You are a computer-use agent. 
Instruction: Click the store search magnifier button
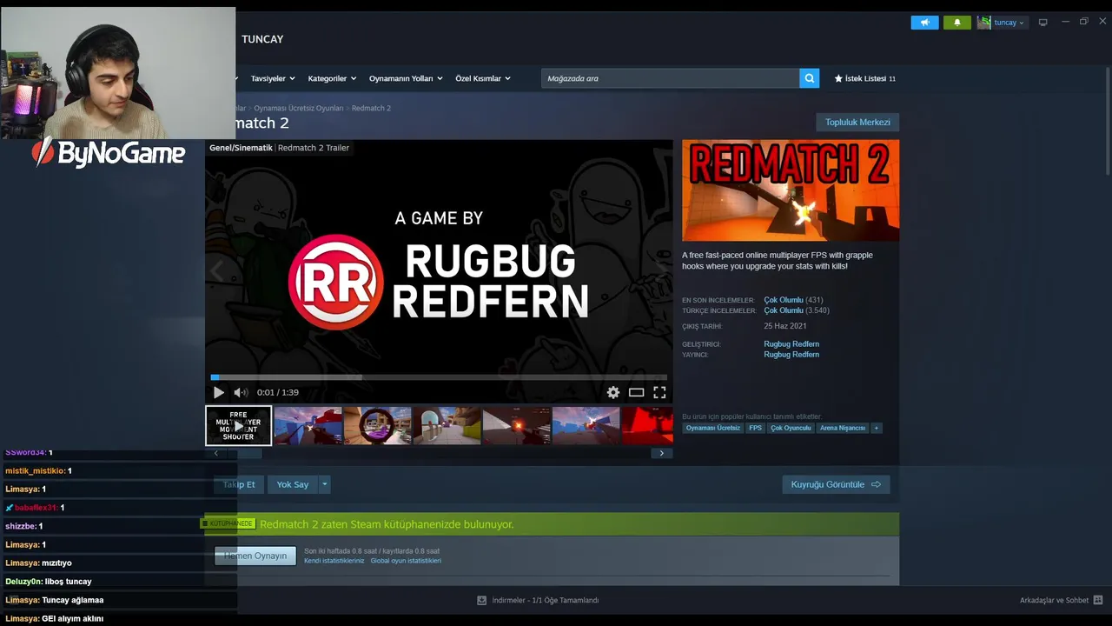(810, 78)
